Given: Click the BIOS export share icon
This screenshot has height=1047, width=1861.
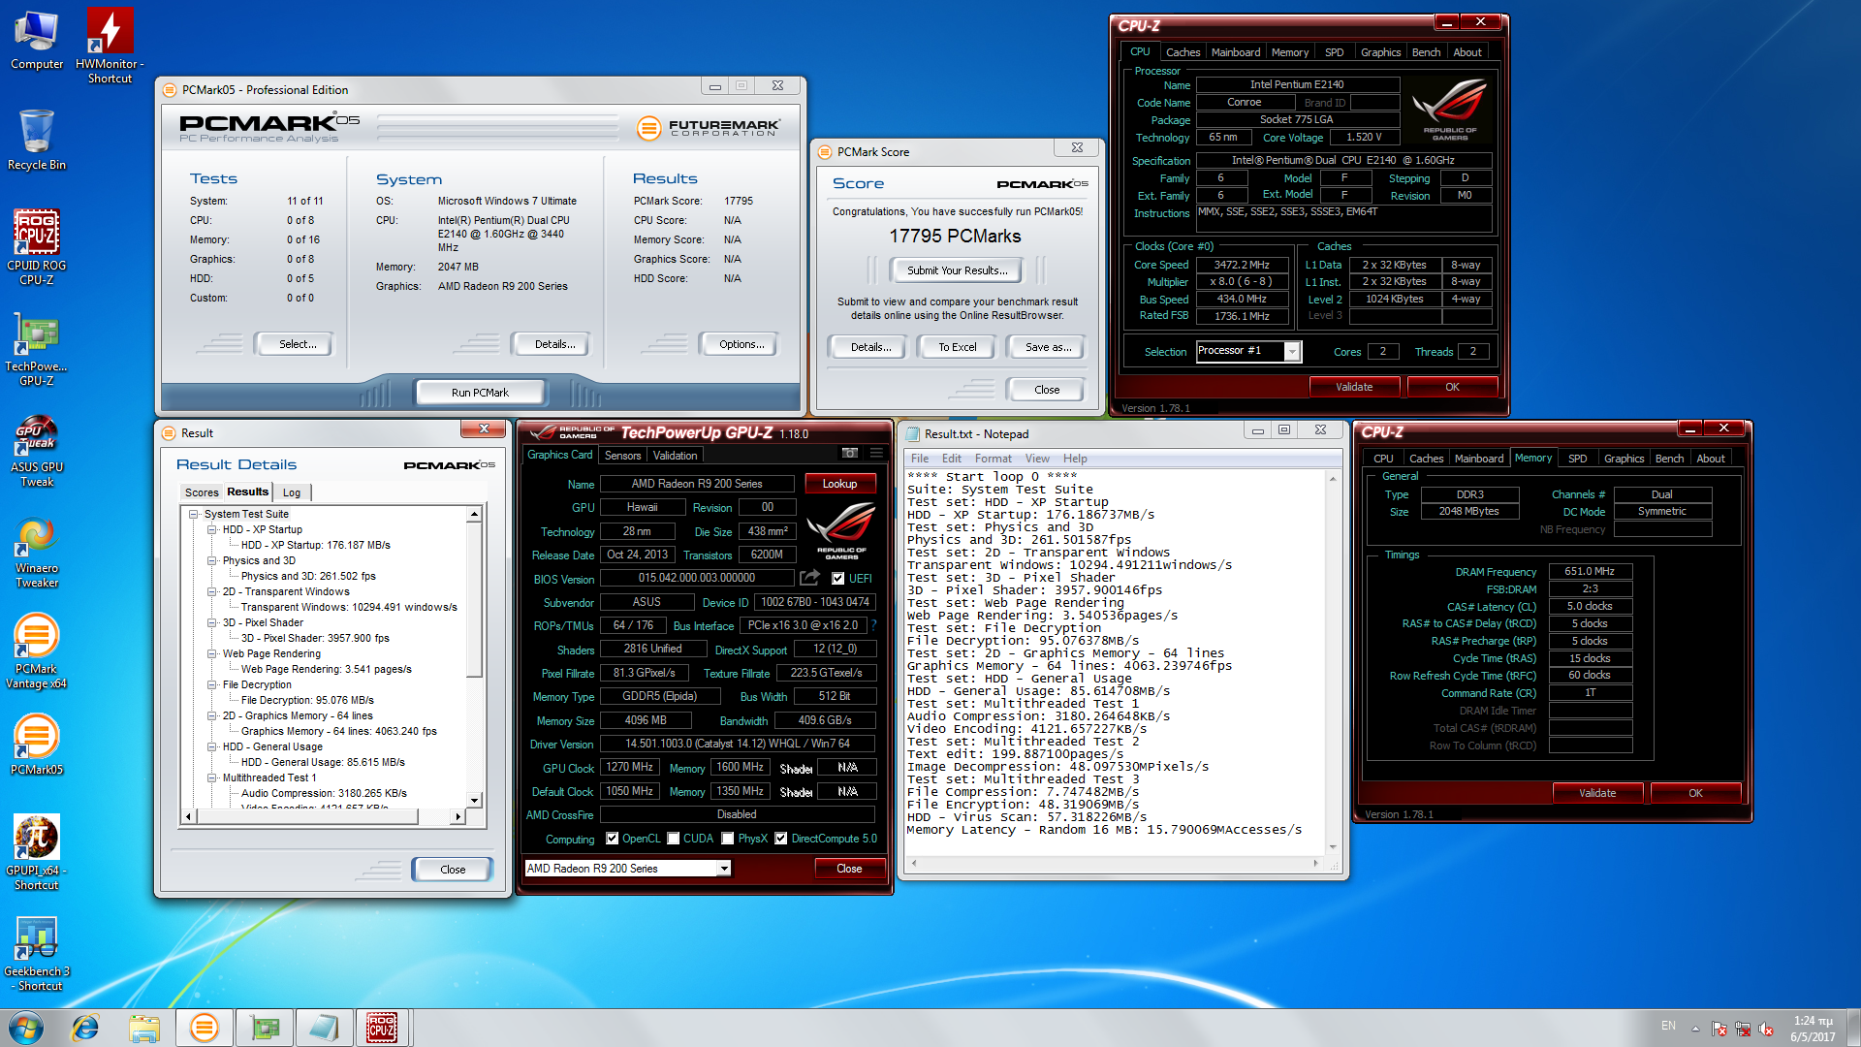Looking at the screenshot, I should click(x=809, y=578).
